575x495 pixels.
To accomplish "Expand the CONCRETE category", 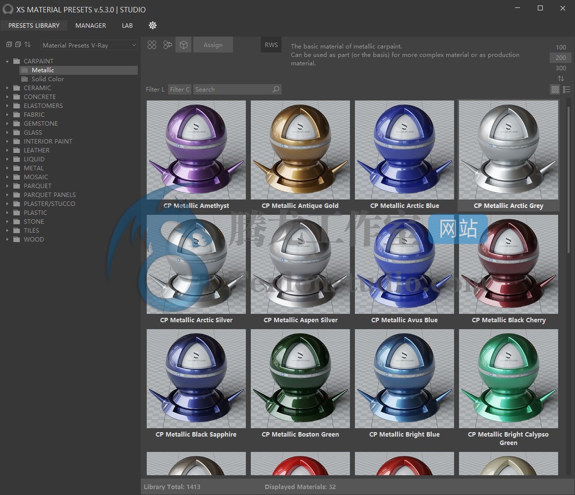I will coord(7,97).
